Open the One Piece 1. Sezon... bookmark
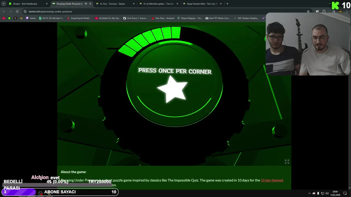This screenshot has height=197, width=351. 135,18
